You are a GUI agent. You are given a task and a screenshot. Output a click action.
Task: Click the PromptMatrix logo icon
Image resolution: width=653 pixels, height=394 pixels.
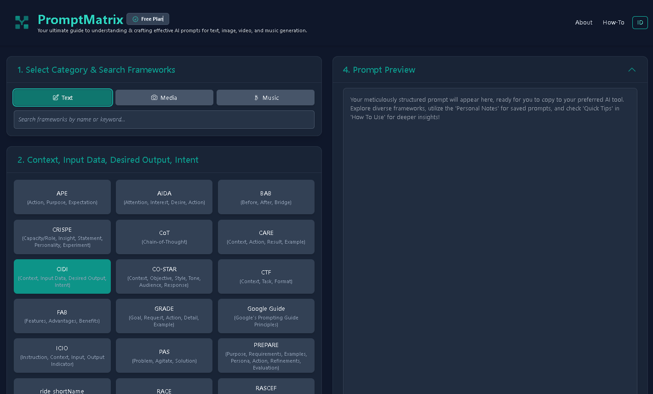click(21, 22)
